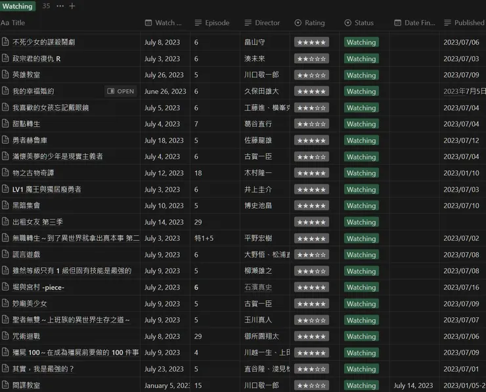
Task: Open rating dropdown for 不死少女的謀殺鬧劇
Action: (311, 42)
